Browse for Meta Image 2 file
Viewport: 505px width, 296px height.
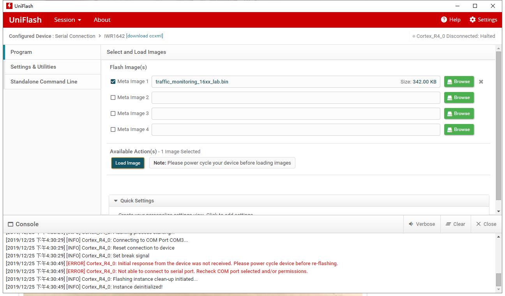click(x=459, y=97)
